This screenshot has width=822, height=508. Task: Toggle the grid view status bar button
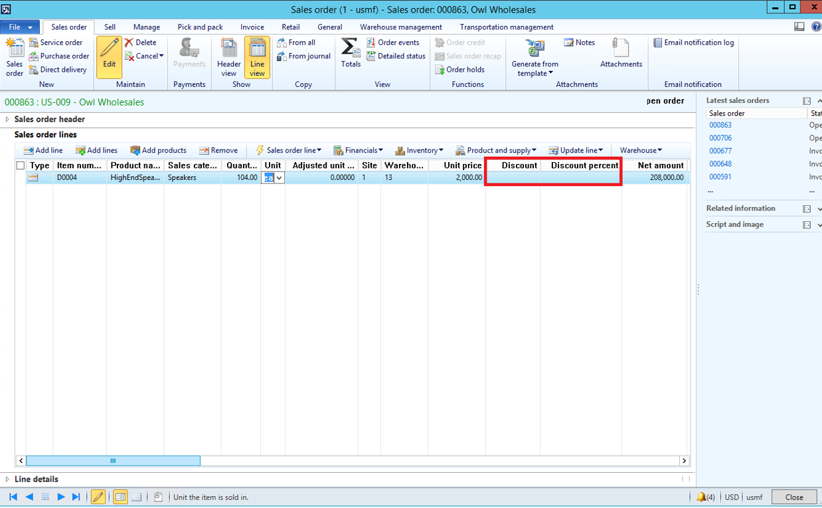point(136,497)
